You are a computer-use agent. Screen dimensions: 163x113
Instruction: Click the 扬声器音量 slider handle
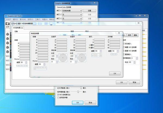point(78,92)
